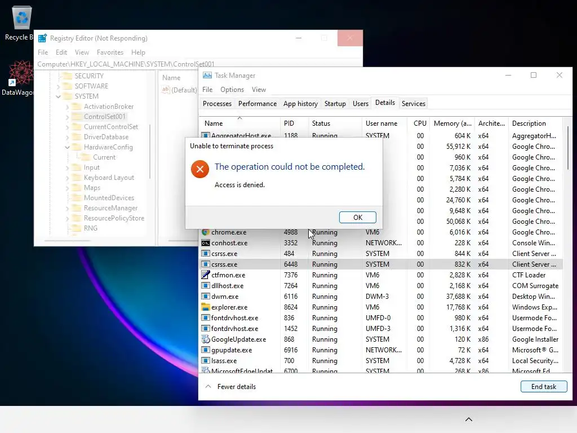Open Task Manager's File menu
Screen dimensions: 577x433
point(207,90)
